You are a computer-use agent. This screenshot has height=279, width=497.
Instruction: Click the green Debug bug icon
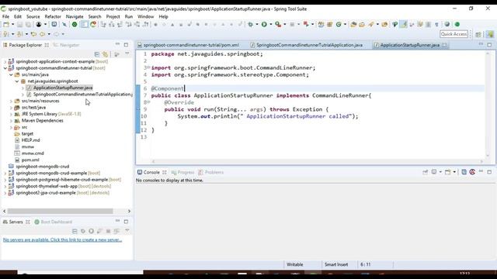click(x=250, y=24)
